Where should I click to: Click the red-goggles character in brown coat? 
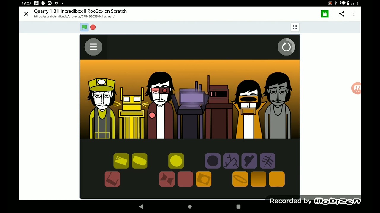pyautogui.click(x=161, y=106)
